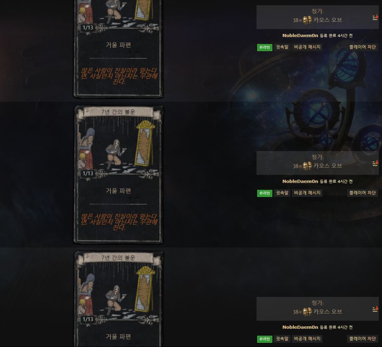Click the price sort icon in top listing

[375, 17]
